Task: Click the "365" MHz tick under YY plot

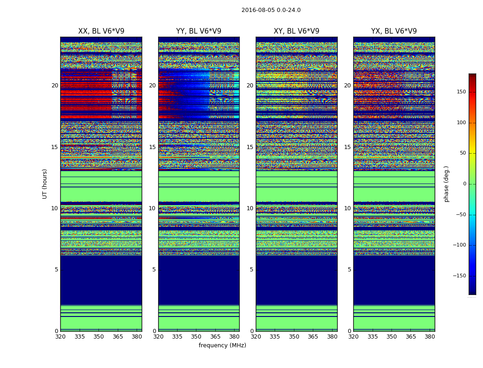Action: point(215,337)
